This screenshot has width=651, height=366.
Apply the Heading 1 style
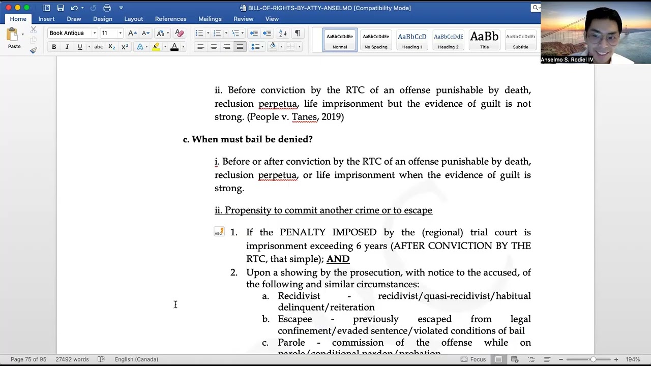412,40
